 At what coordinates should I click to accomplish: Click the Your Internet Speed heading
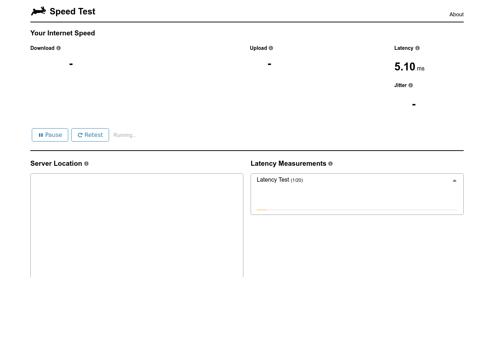coord(62,33)
